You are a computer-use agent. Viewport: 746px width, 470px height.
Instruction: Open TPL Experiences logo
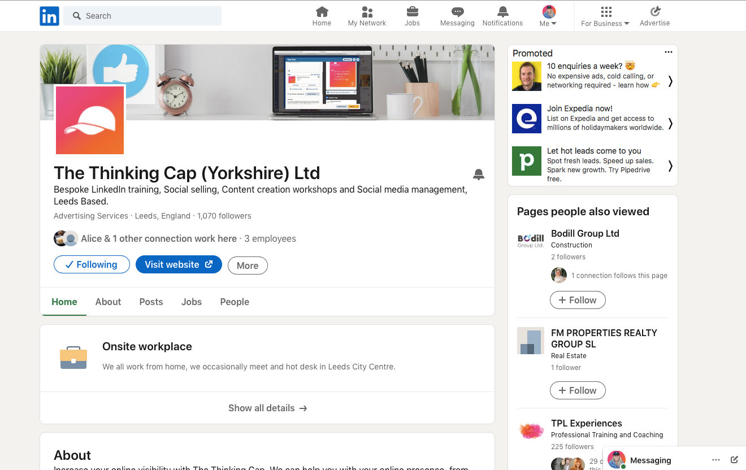point(531,431)
